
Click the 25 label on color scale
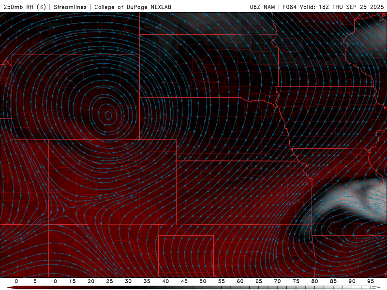109,281
